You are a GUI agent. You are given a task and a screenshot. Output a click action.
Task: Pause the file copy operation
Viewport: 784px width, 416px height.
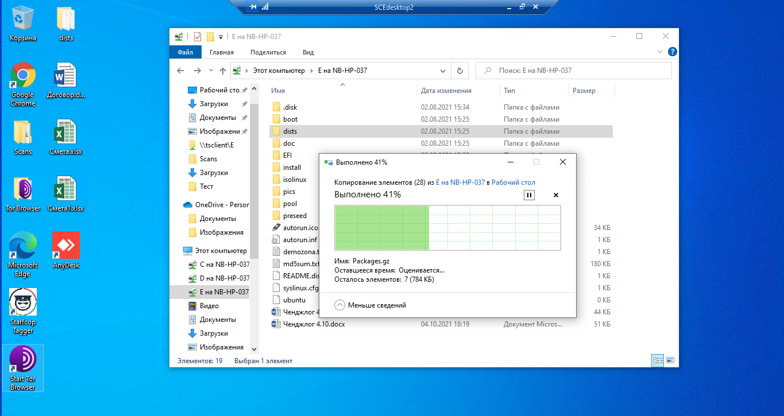tap(529, 195)
